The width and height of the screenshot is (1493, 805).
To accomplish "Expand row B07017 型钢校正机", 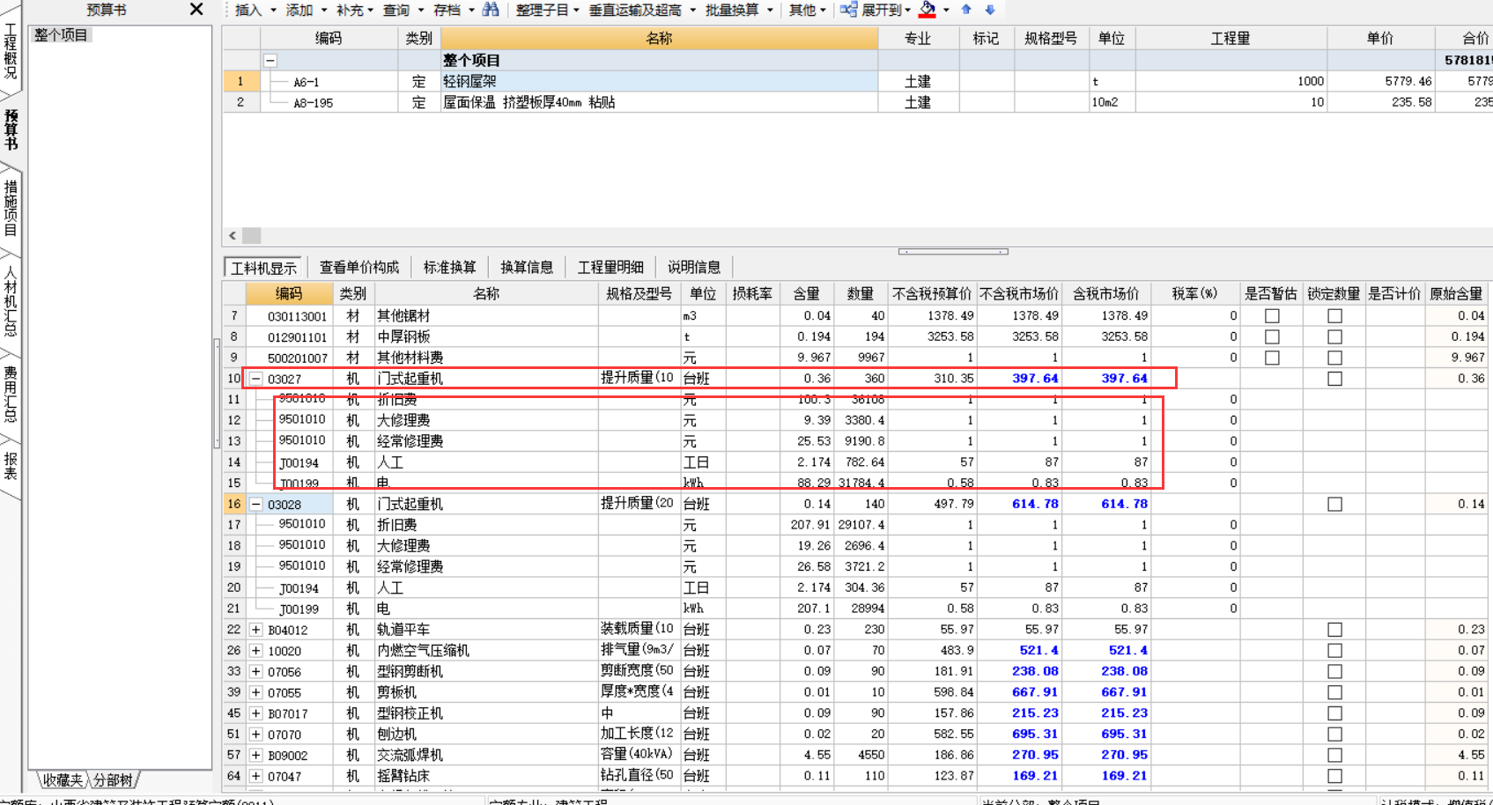I will coord(255,713).
